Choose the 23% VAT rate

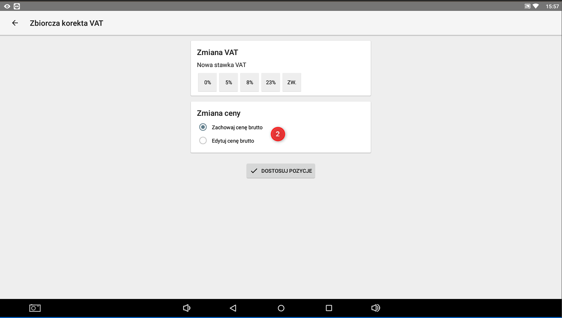tap(271, 83)
